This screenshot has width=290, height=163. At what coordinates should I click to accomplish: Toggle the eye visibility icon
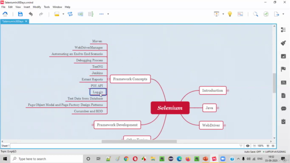click(x=248, y=146)
